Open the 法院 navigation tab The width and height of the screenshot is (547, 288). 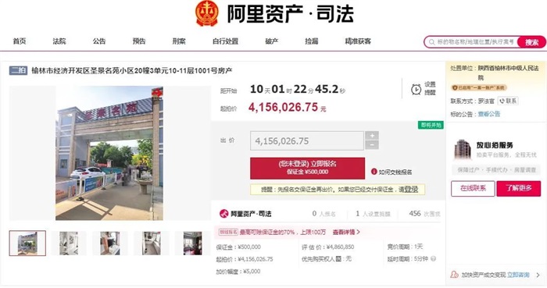coord(59,41)
